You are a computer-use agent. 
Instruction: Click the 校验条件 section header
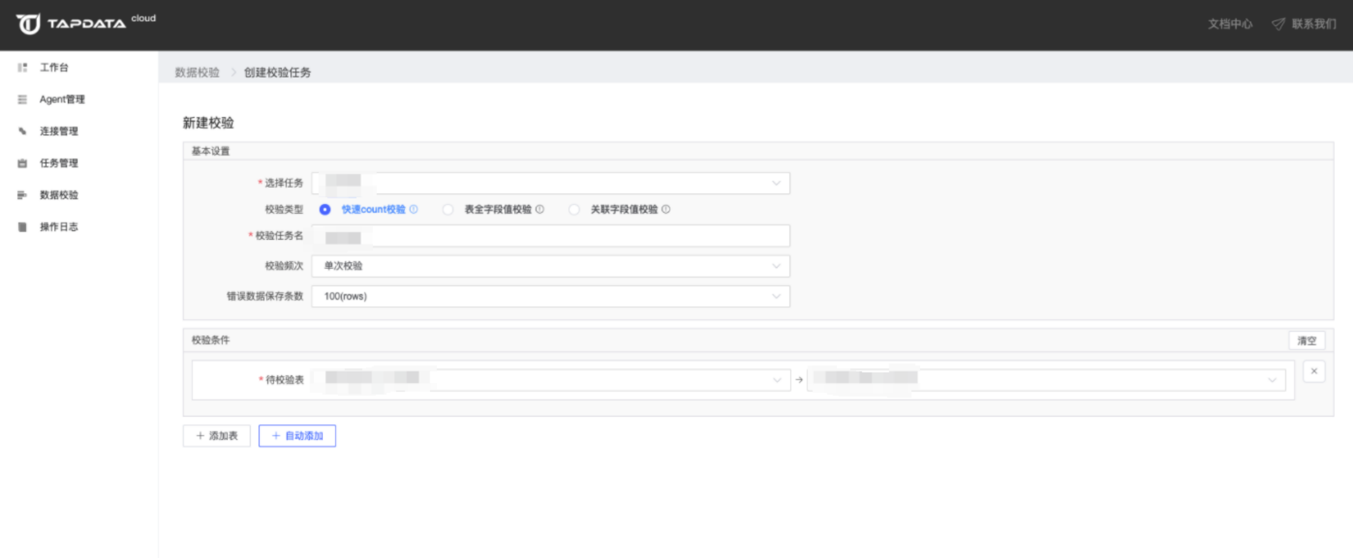(x=210, y=340)
